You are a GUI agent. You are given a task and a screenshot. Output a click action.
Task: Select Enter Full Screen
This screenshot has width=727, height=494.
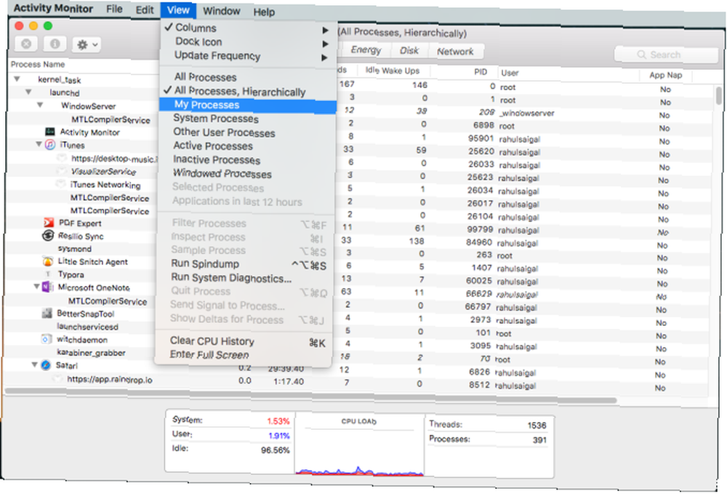click(244, 355)
